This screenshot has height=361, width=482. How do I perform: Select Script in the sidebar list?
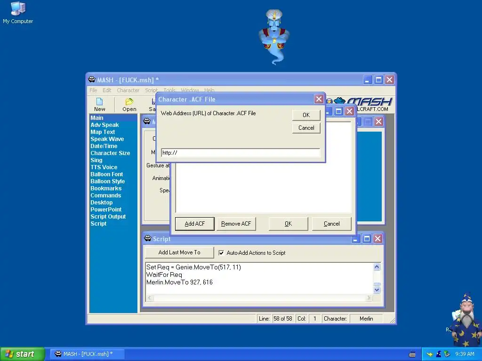pos(98,224)
